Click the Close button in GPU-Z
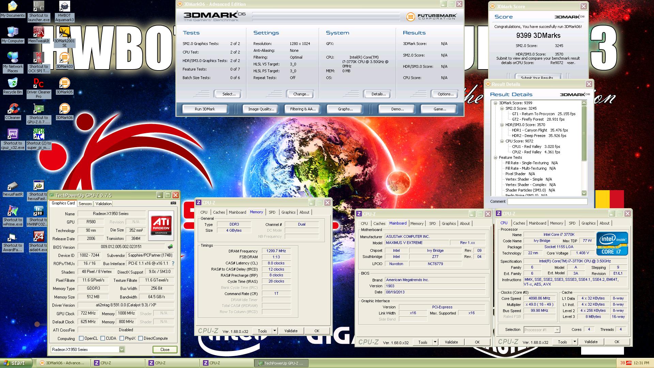 (165, 349)
